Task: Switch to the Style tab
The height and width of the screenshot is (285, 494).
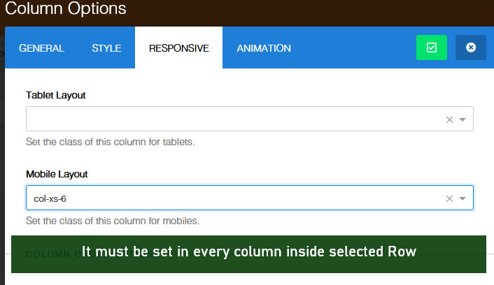Action: 106,48
